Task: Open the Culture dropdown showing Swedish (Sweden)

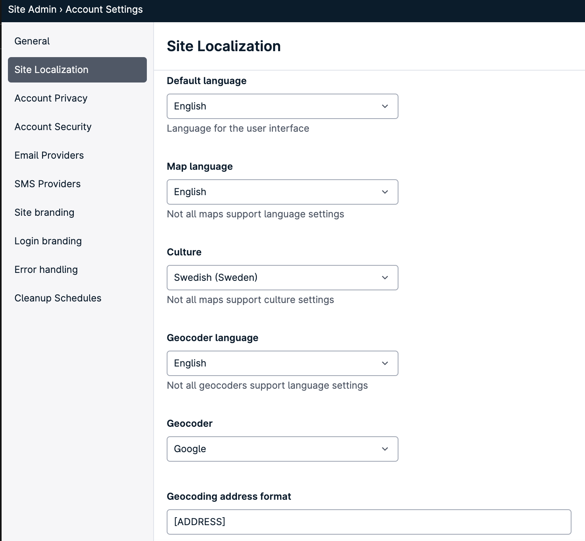Action: point(283,278)
